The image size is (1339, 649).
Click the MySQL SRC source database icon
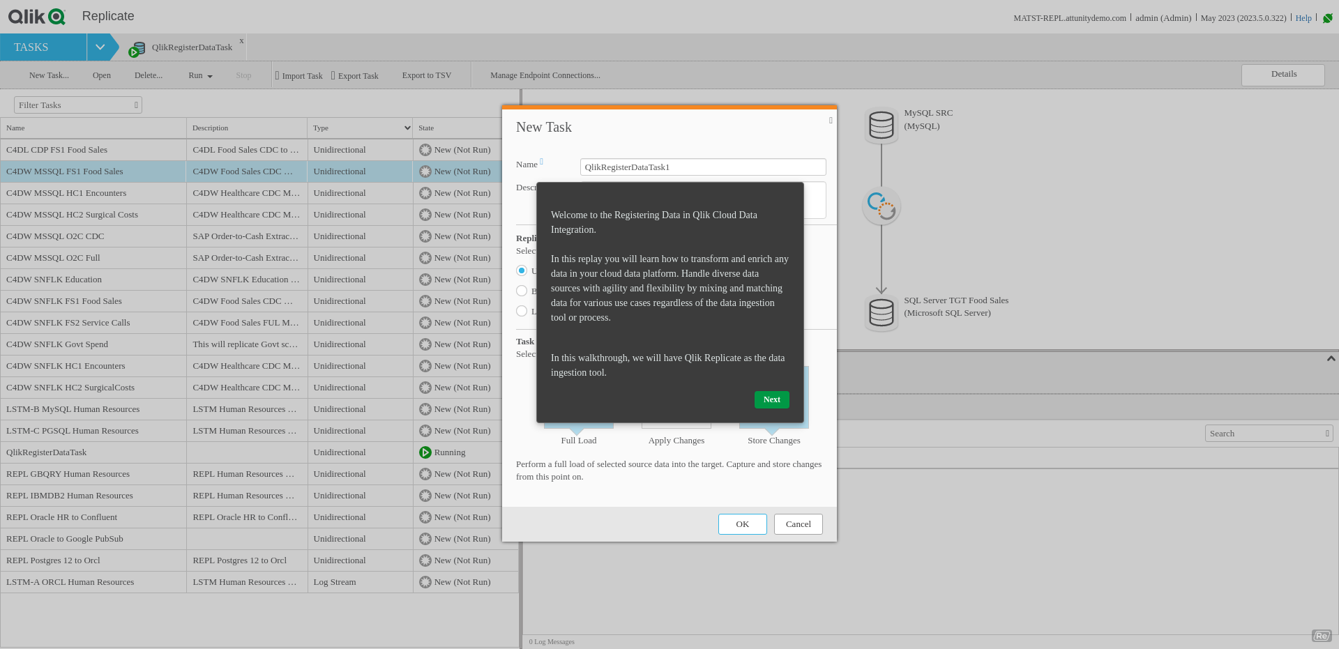click(x=881, y=125)
